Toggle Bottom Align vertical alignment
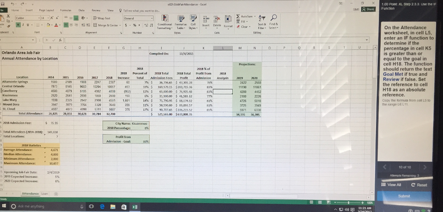443x212 pixels. (76, 18)
